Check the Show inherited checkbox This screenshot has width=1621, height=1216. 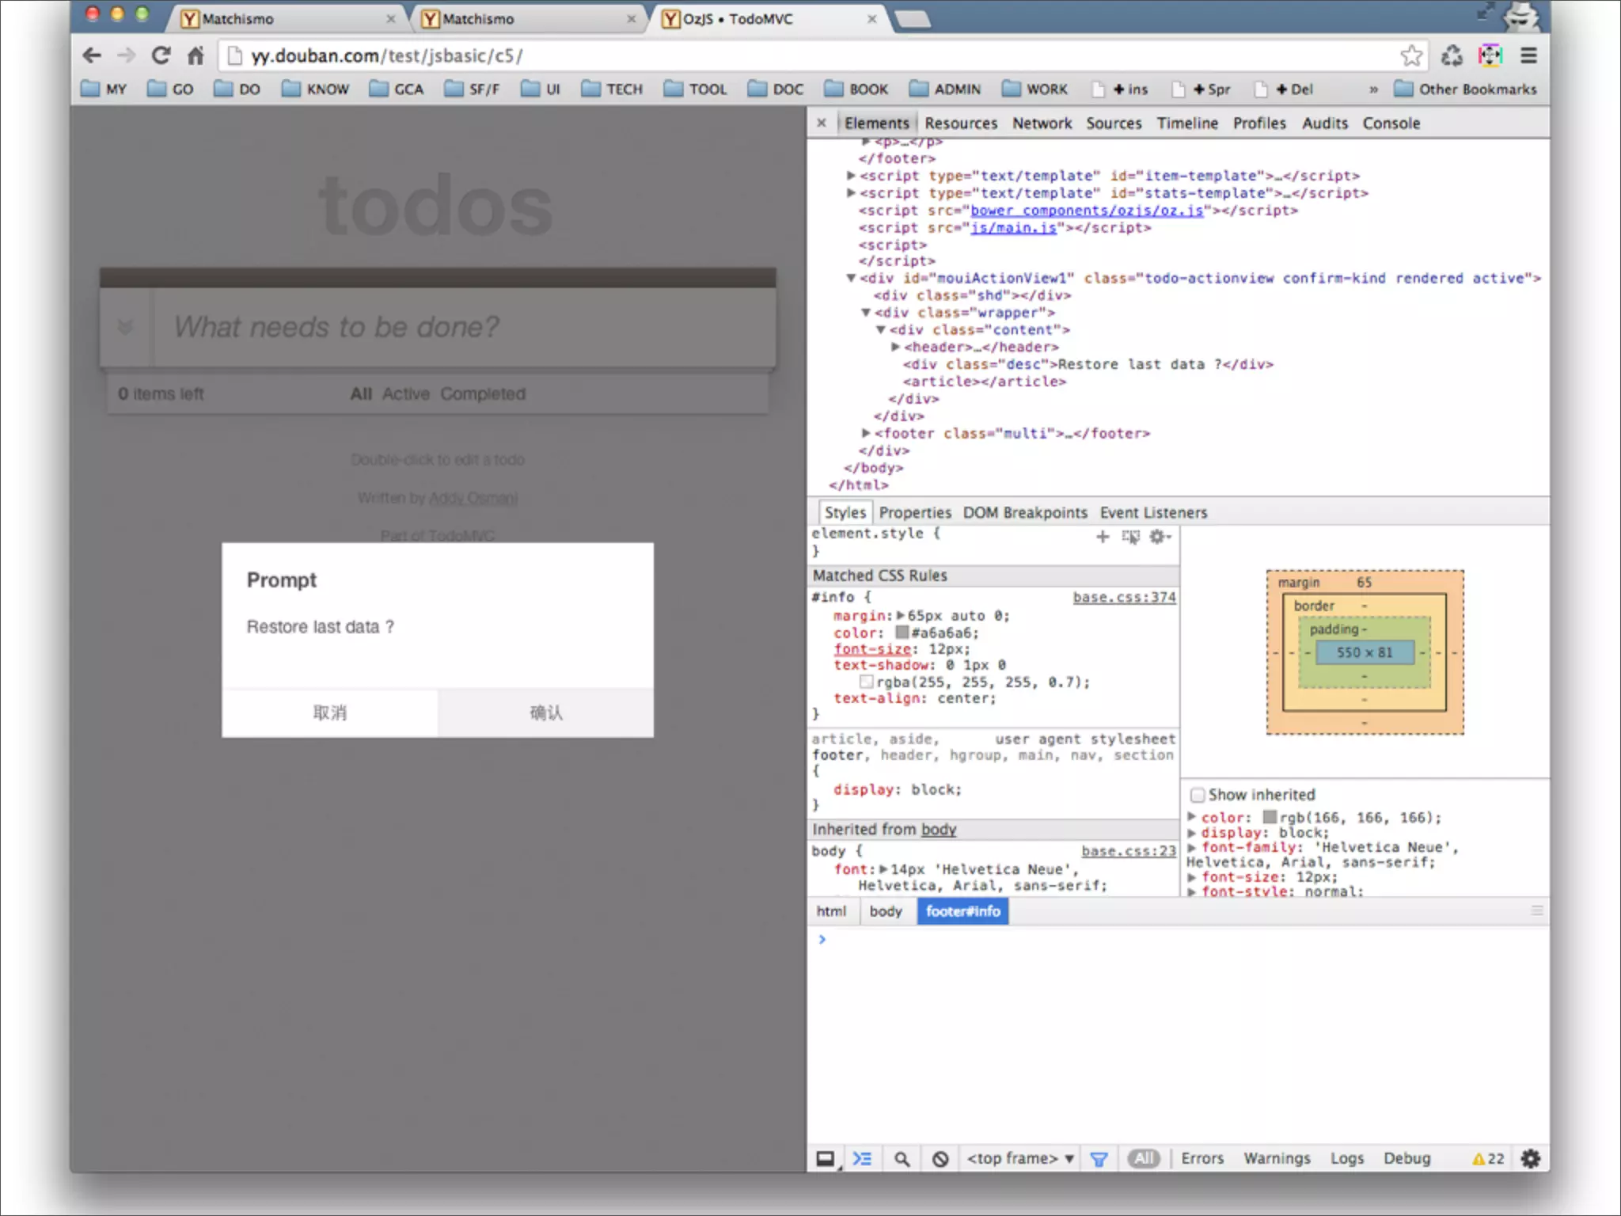(x=1198, y=795)
